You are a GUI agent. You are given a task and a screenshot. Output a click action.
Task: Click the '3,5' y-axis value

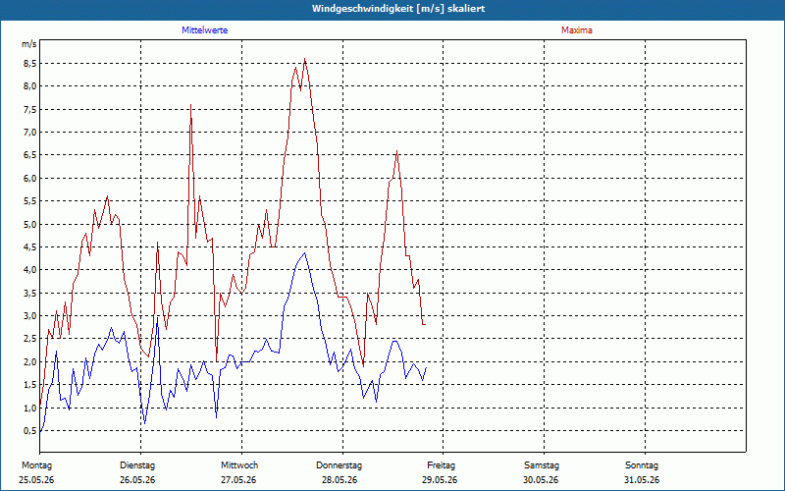coord(30,293)
